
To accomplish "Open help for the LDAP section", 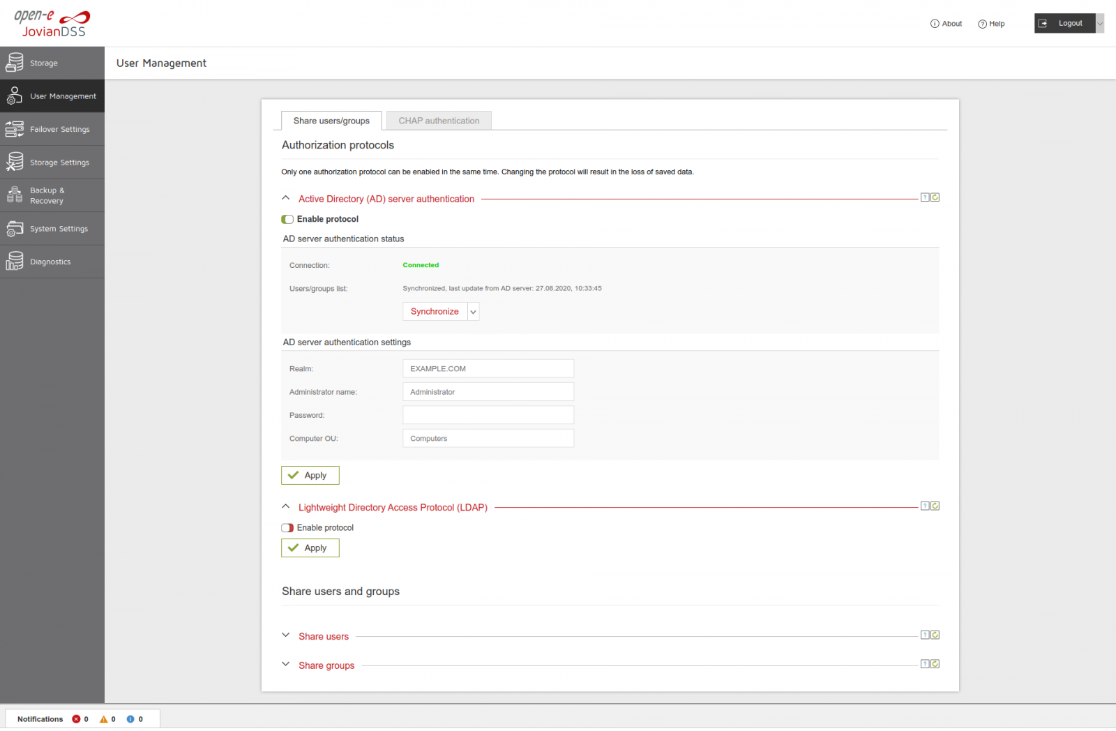I will point(925,506).
